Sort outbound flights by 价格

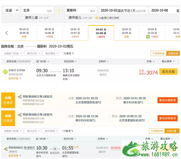150,61
